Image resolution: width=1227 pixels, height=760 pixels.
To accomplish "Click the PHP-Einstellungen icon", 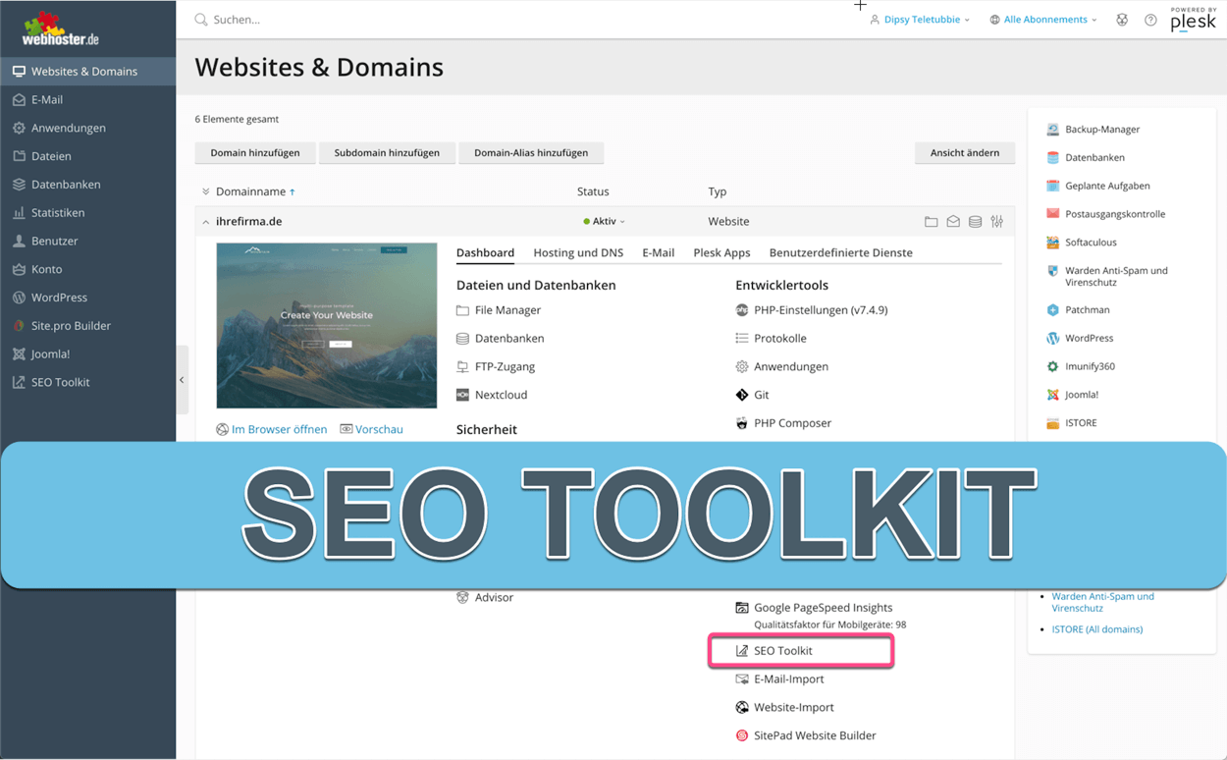I will [x=742, y=310].
